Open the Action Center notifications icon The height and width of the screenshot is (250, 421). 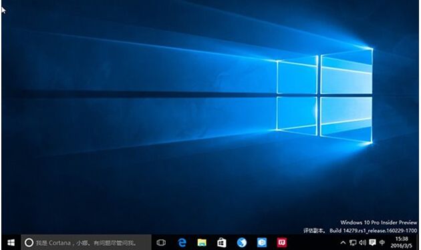tap(372, 243)
